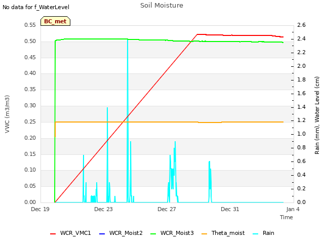Click the 0.55 left axis value
The height and width of the screenshot is (243, 324).
30,25
